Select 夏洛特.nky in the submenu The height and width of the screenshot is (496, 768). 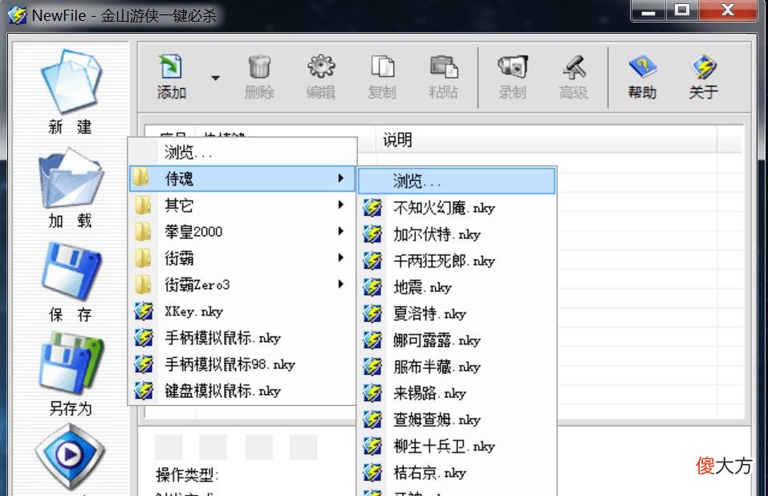click(x=457, y=313)
